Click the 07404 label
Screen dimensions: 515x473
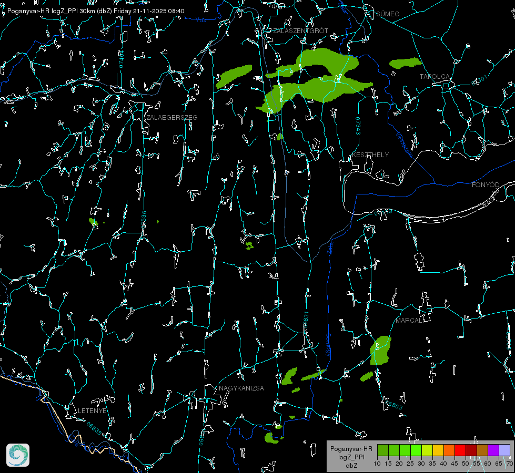(121, 59)
